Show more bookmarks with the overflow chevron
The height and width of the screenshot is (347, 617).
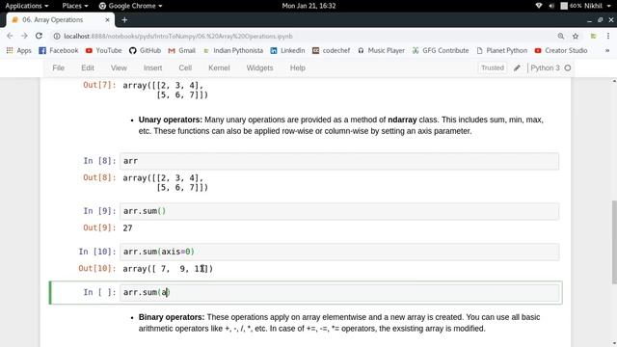point(607,50)
